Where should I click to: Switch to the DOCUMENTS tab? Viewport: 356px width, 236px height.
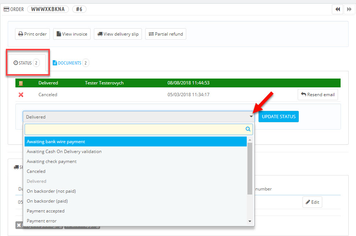pos(70,63)
